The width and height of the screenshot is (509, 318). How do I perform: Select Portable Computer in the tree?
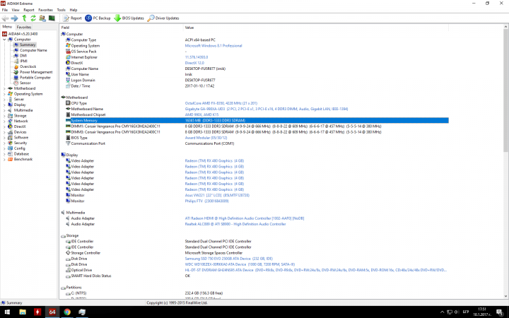pos(35,78)
